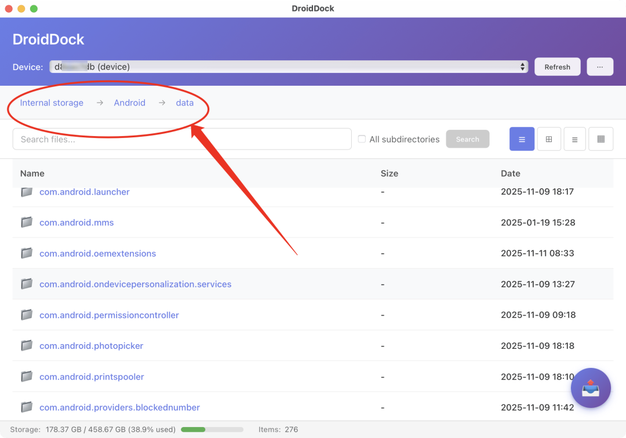Switch to dense tile view
Image resolution: width=626 pixels, height=438 pixels.
(601, 139)
